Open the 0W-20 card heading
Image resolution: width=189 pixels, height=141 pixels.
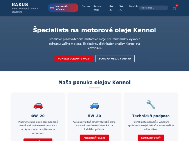tap(38, 116)
